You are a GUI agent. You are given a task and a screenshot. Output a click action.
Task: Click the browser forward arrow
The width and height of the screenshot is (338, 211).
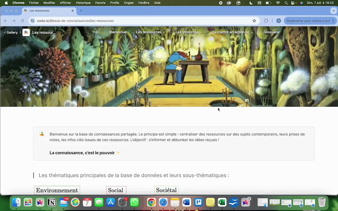coord(14,21)
